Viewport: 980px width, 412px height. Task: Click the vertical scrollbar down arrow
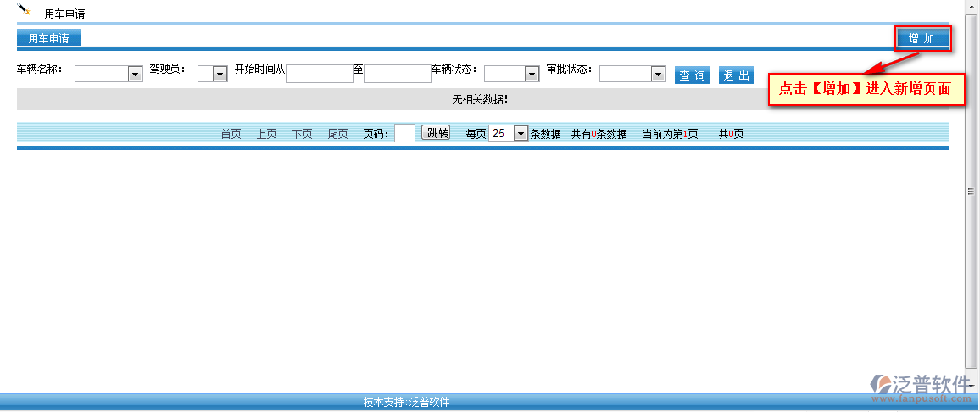(972, 386)
